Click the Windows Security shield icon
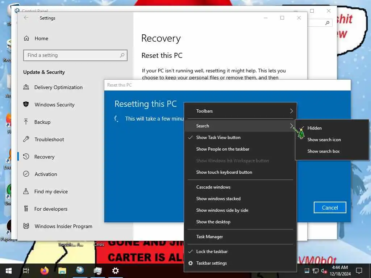Viewport: 371px width, 278px height. 26,104
